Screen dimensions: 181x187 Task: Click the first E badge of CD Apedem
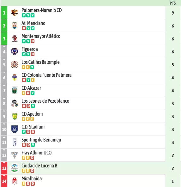pos(23,119)
